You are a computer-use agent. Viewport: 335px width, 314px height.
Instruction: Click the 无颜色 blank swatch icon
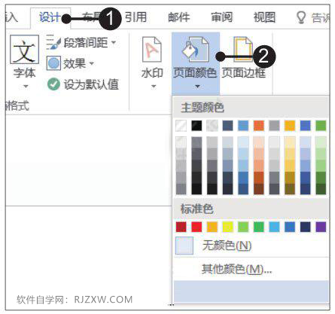184,245
